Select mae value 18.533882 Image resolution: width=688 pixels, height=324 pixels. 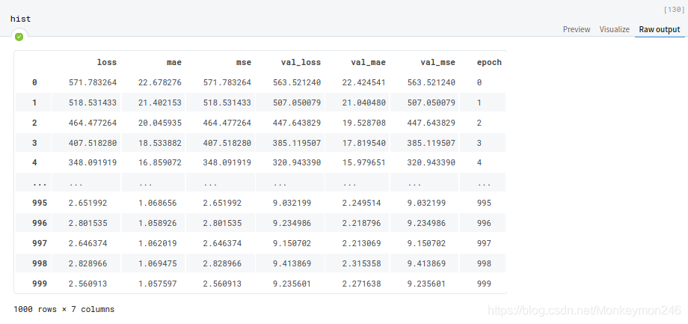[x=160, y=143]
